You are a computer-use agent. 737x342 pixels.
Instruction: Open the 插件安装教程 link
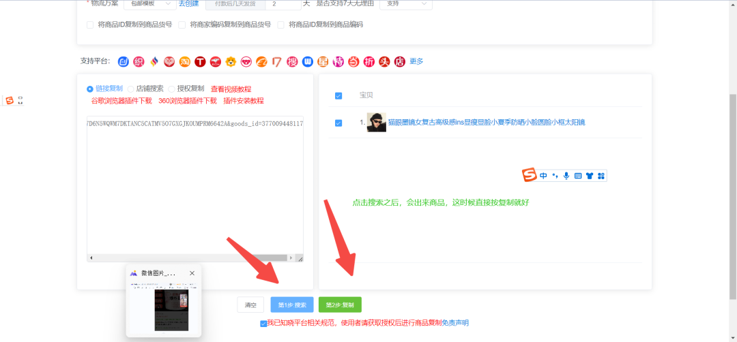(244, 100)
